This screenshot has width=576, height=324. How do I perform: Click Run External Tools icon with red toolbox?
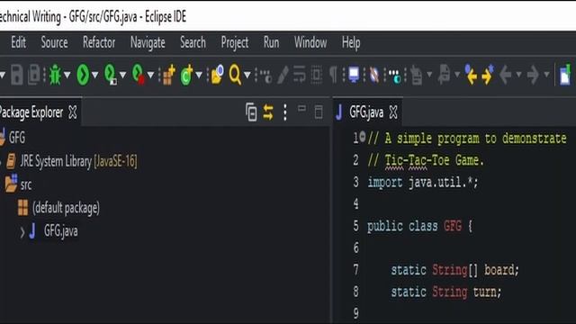pos(138,75)
